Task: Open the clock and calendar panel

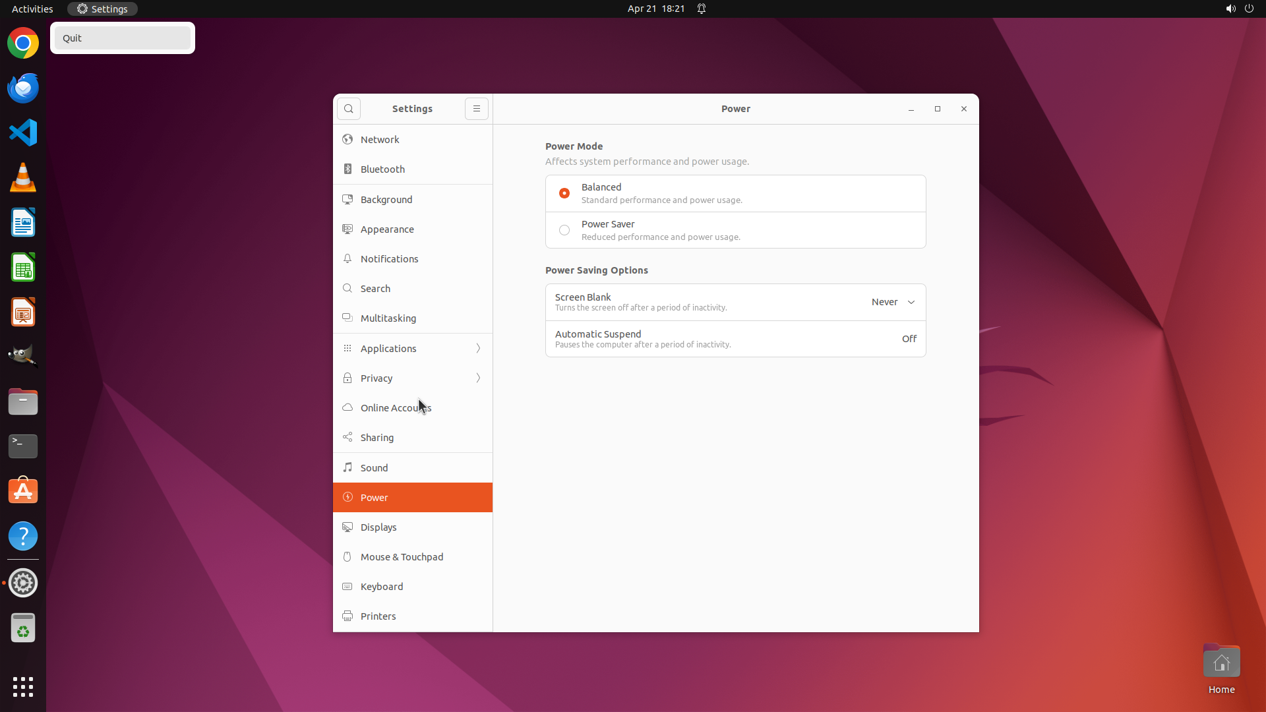Action: point(655,9)
